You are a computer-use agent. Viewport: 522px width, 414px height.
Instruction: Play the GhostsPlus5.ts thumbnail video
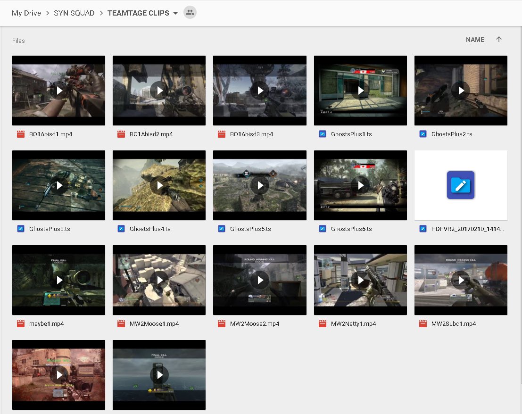point(260,185)
